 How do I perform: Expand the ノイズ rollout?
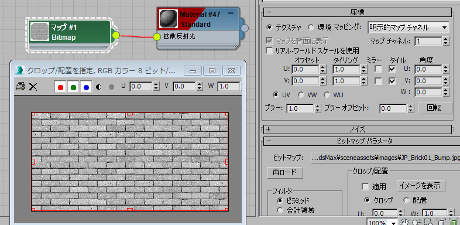coord(358,129)
